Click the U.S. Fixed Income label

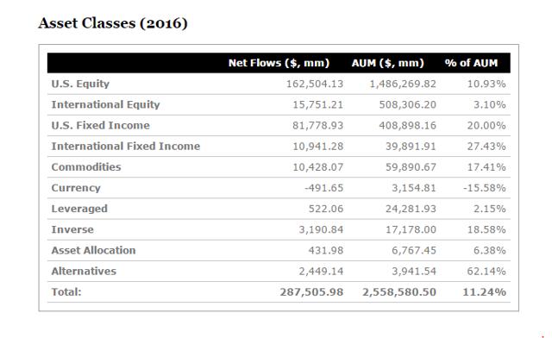click(x=100, y=125)
